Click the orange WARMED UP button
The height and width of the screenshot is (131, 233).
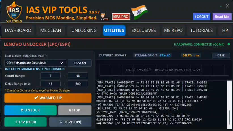pos(48,98)
